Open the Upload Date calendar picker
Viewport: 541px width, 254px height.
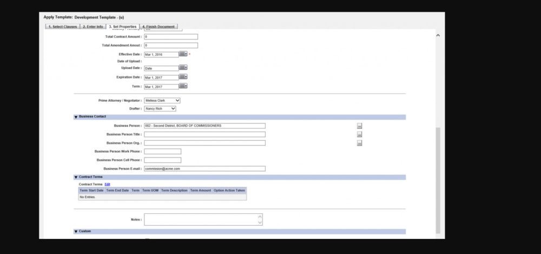point(182,68)
